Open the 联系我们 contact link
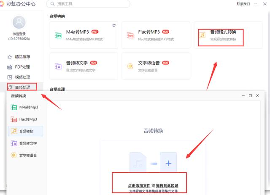270x195 pixels. coord(243,4)
